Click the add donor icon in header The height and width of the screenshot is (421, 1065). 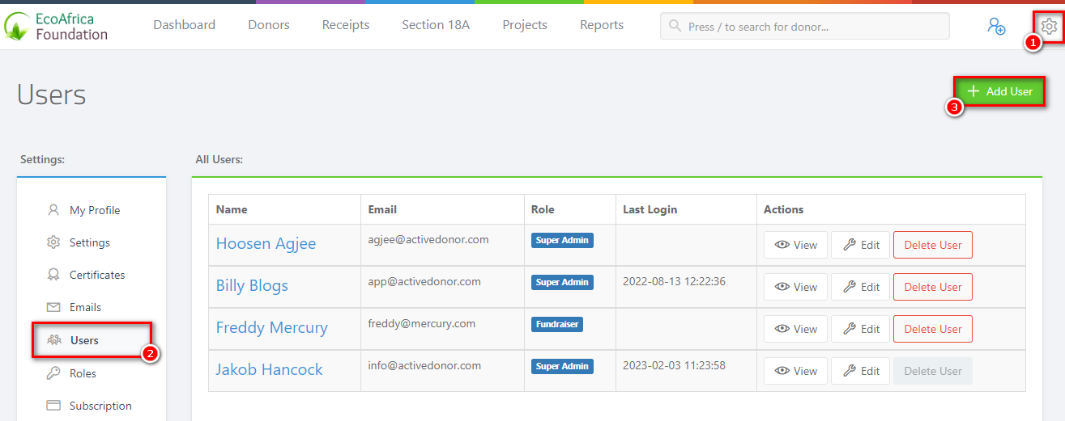click(995, 26)
